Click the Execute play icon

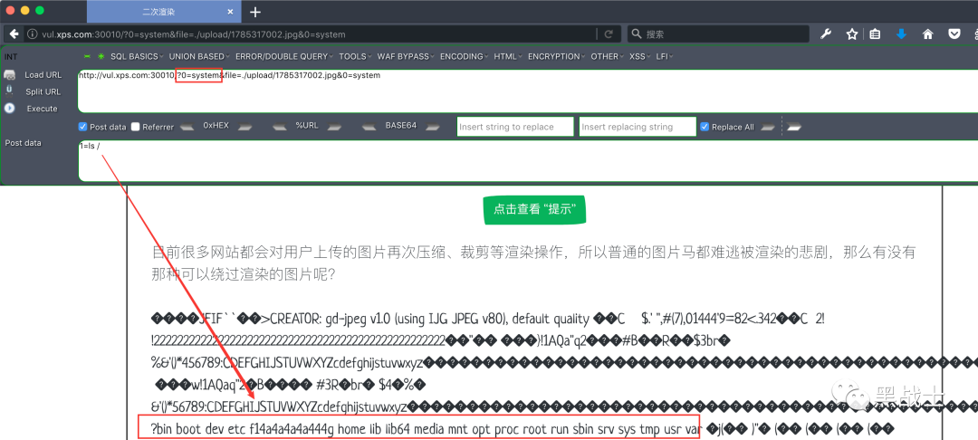pos(9,108)
